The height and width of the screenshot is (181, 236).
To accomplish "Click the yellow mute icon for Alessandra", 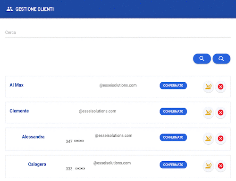I will point(208,138).
